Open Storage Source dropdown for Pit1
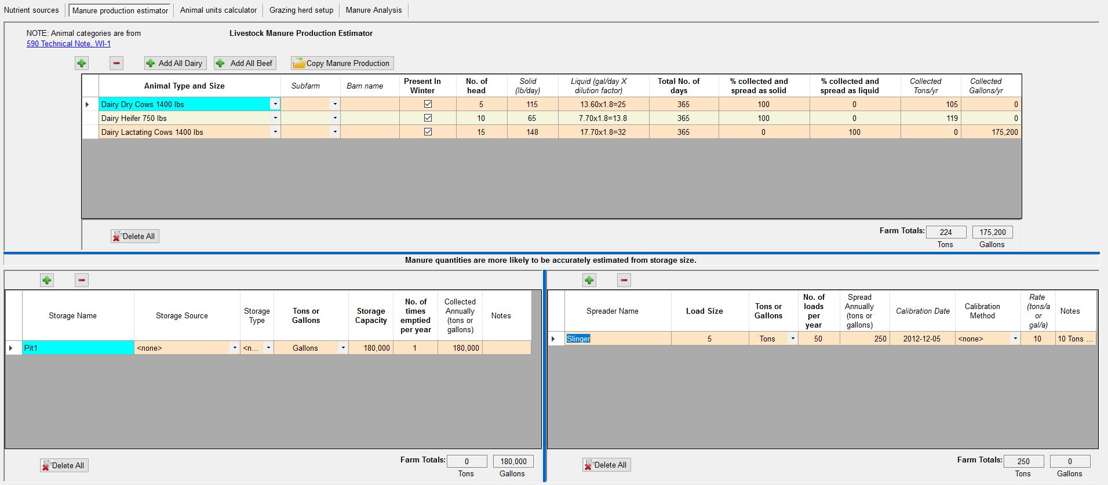 click(235, 348)
